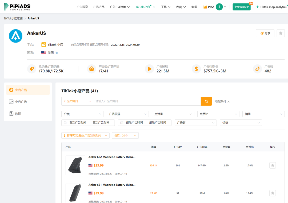Image resolution: width=288 pixels, height=203 pixels.
Task: Open the 广告展现 filter dropdown
Action: click(128, 114)
